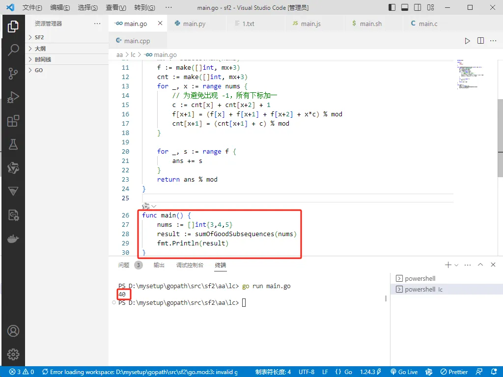The image size is (503, 377).
Task: Close the main.go editor tab
Action: (x=160, y=23)
